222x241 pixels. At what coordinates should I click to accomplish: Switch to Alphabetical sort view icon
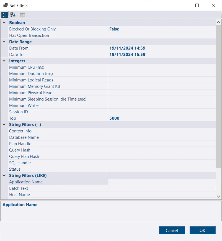[13, 15]
